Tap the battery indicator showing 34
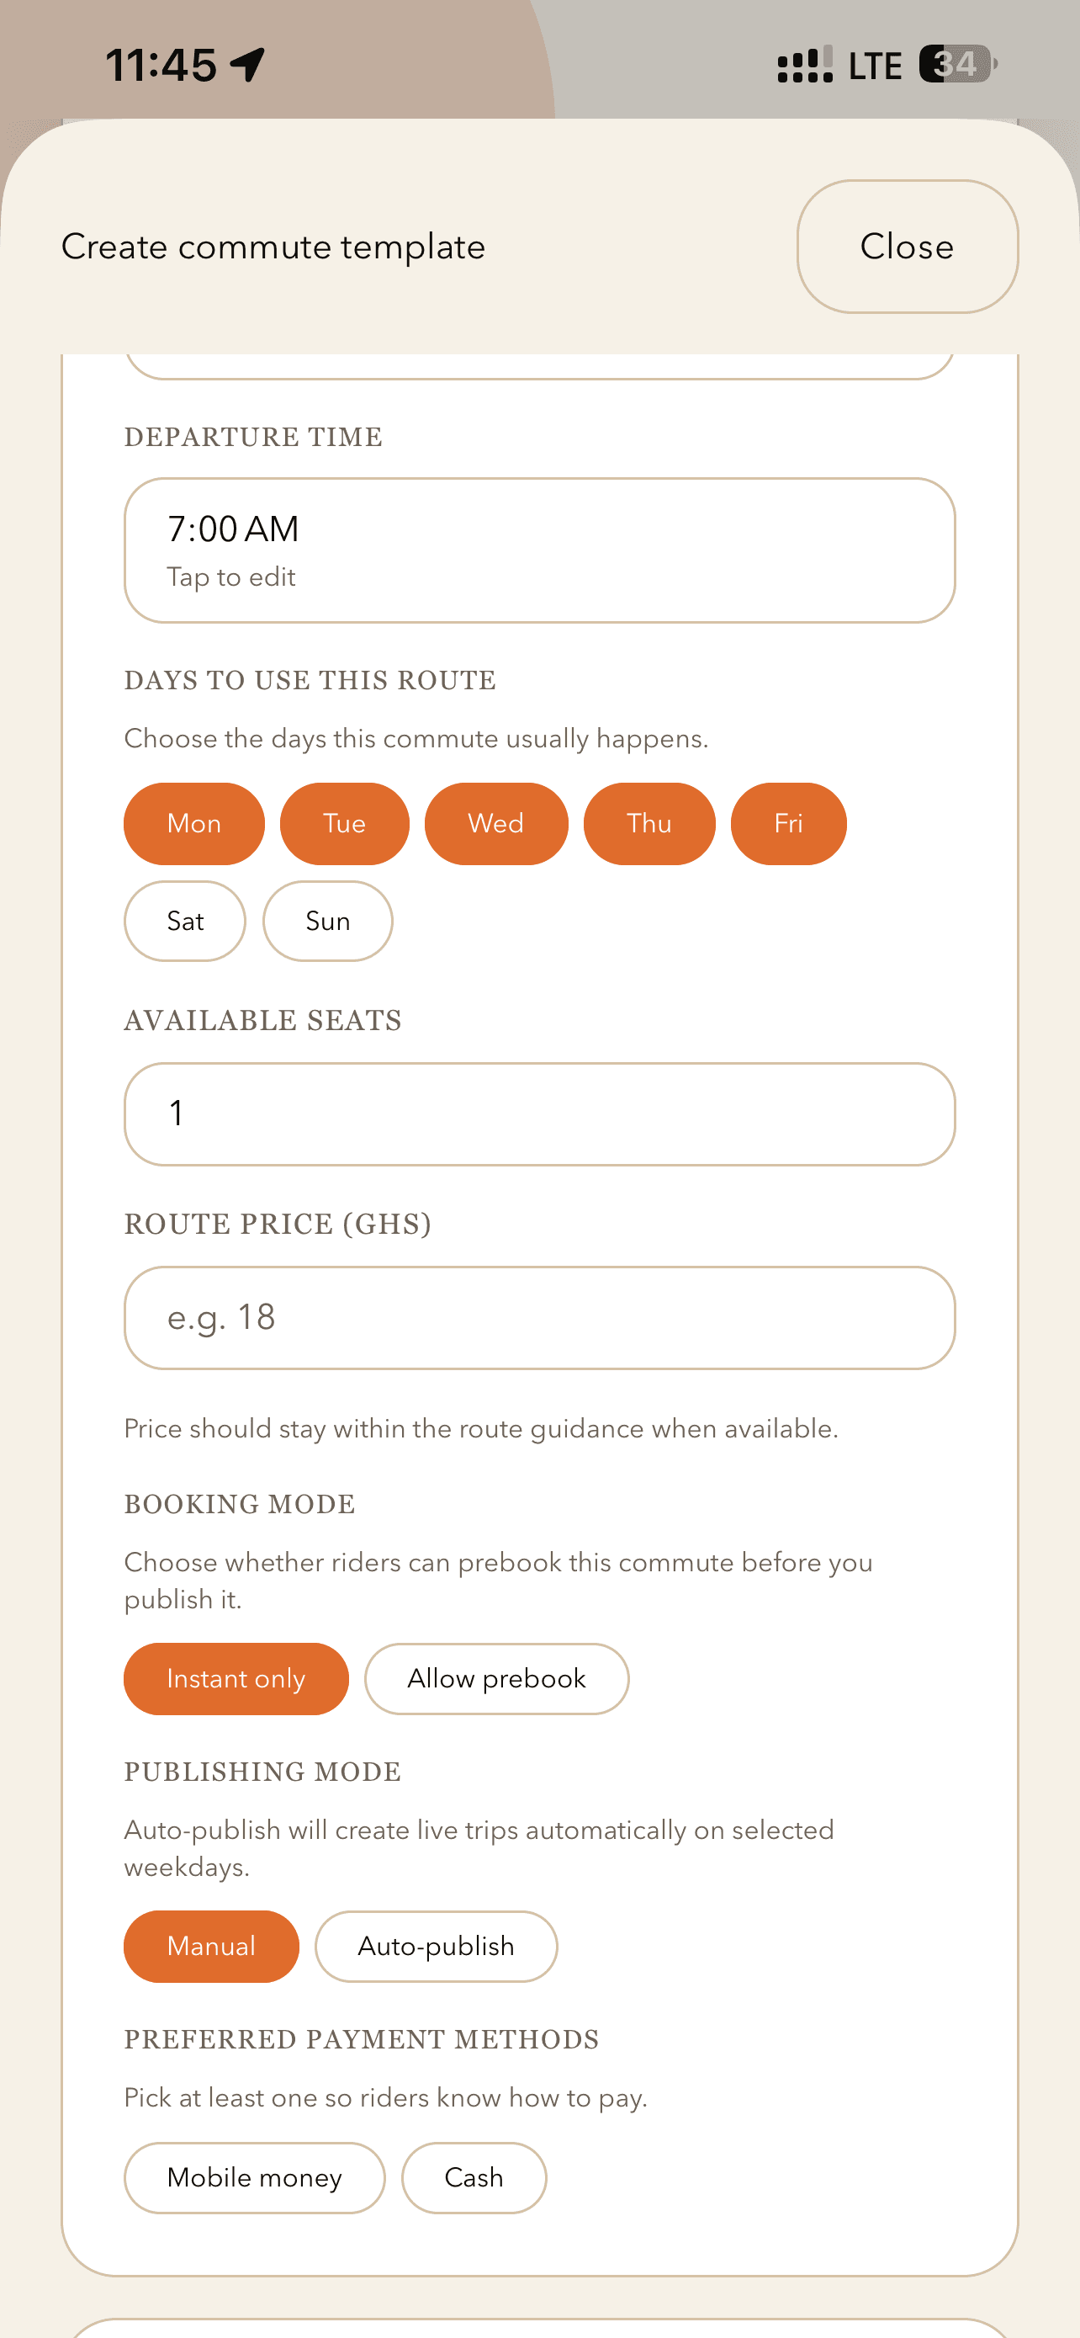Image resolution: width=1080 pixels, height=2338 pixels. (953, 63)
